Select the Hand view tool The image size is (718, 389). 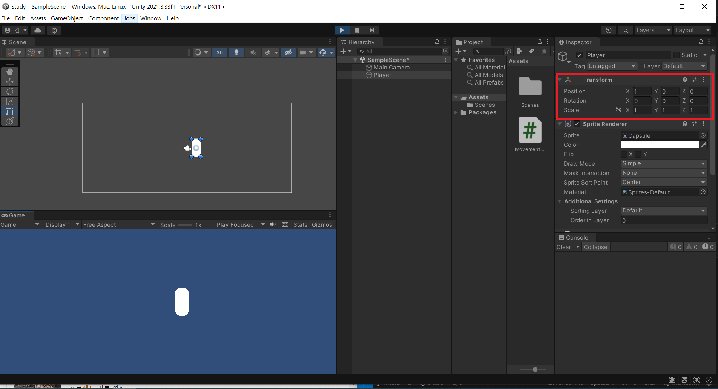tap(10, 72)
